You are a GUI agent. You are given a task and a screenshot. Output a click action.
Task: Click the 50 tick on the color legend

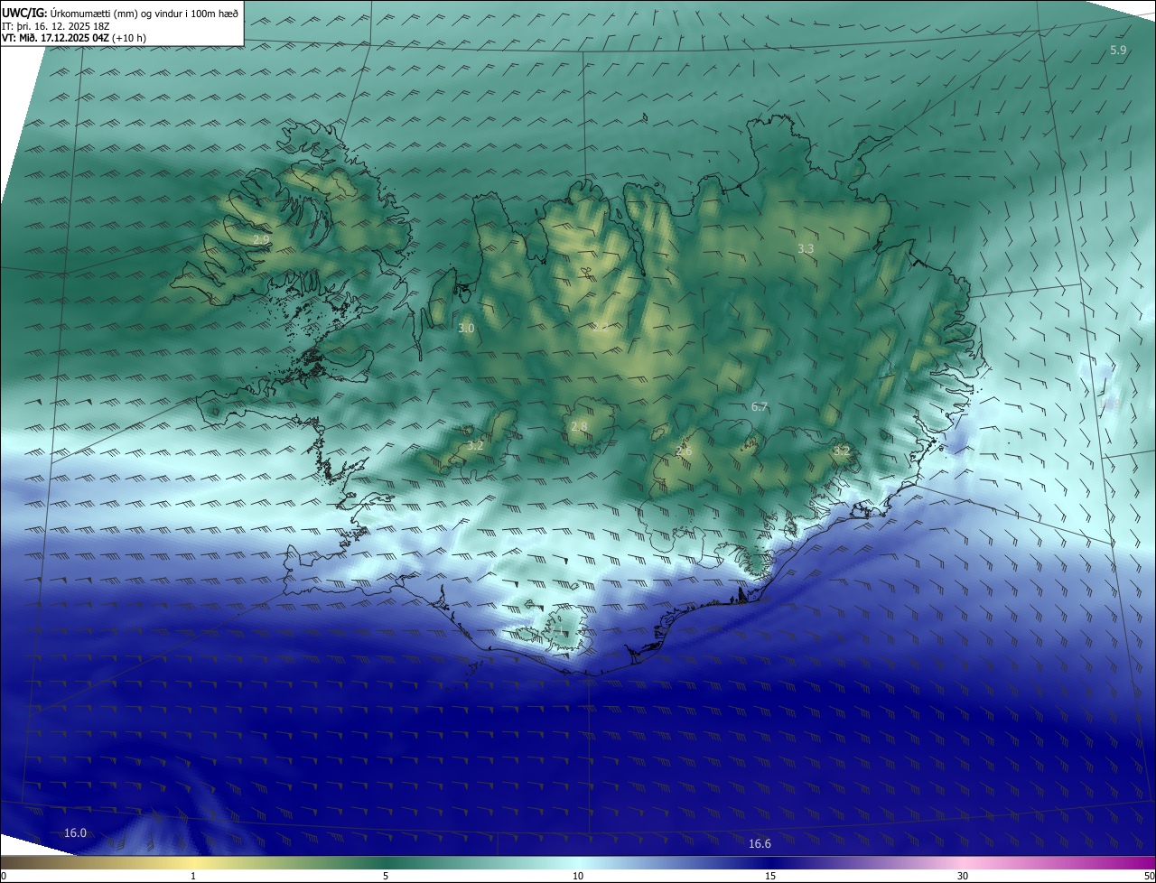coord(1148,876)
